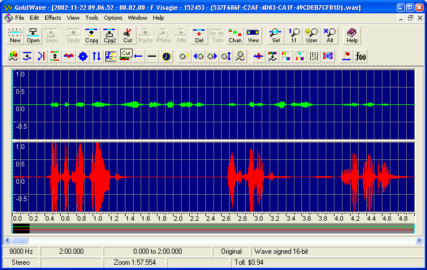Viewport: 427px width, 270px height.
Task: Click the New file toolbar button
Action: coord(15,35)
